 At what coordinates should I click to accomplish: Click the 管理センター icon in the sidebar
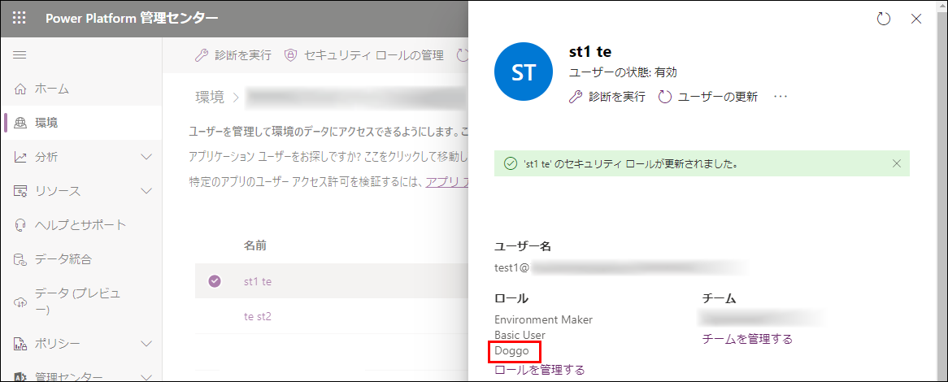pyautogui.click(x=20, y=376)
